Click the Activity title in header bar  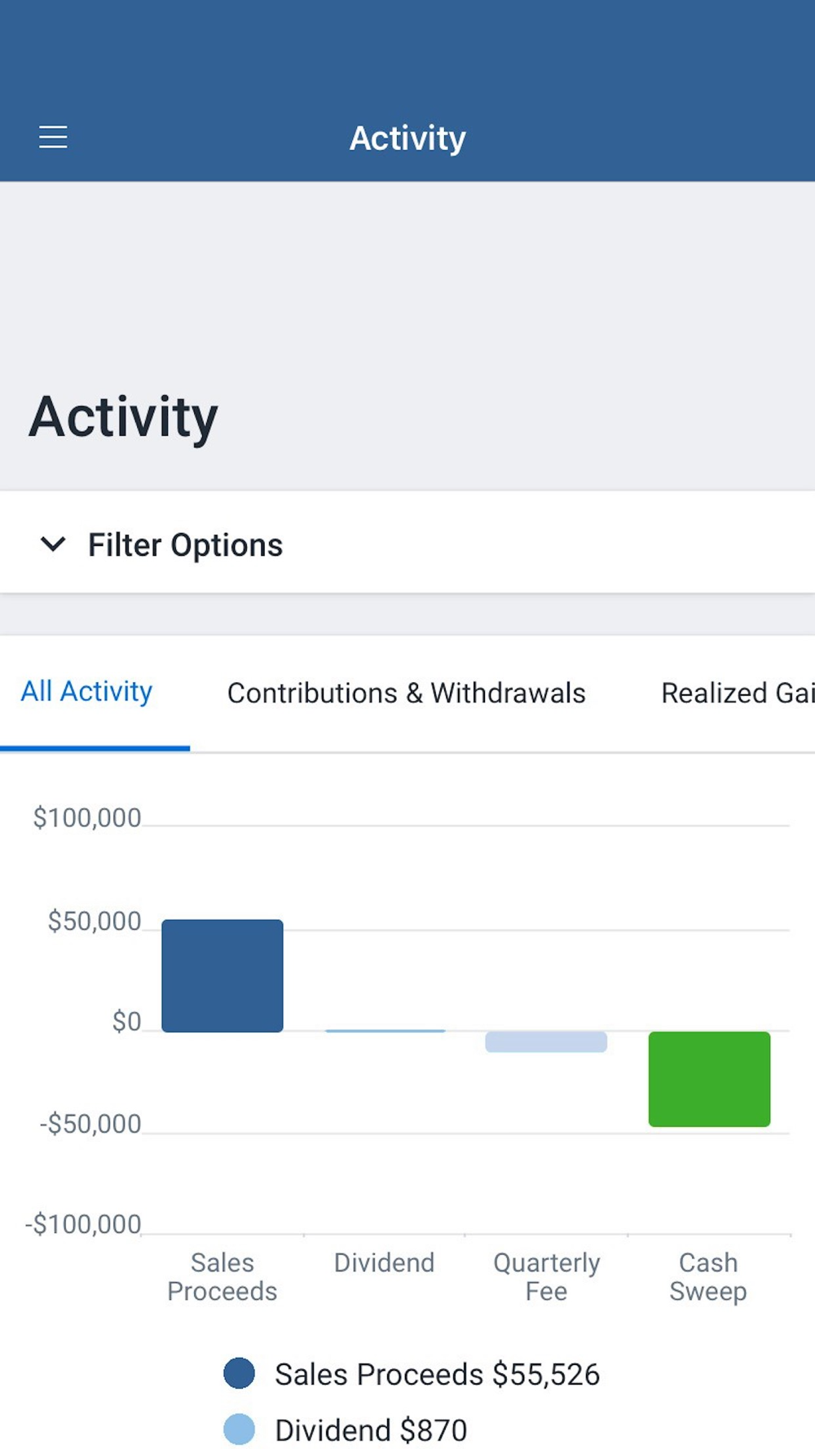click(x=407, y=139)
